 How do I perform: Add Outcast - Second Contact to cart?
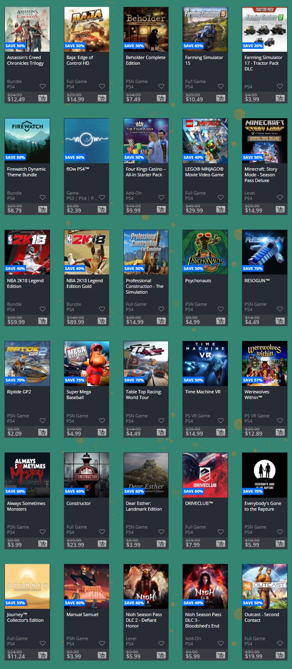[x=280, y=655]
